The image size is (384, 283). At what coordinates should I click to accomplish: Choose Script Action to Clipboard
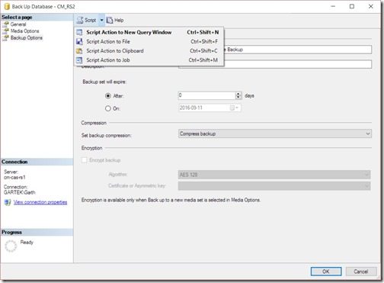[149, 51]
